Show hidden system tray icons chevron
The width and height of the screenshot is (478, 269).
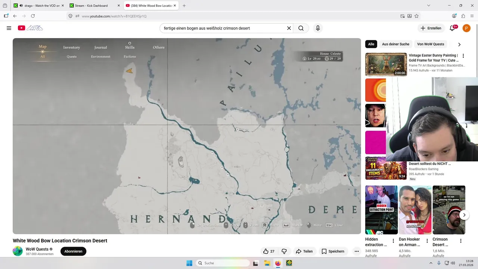click(x=431, y=263)
